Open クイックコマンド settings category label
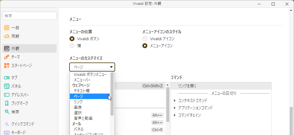The width and height of the screenshot is (294, 135). (23, 124)
